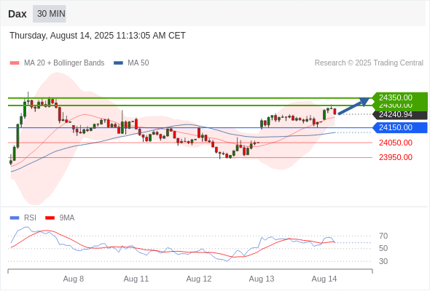The width and height of the screenshot is (430, 291).
Task: Click the 24150.00 blue pivot label
Action: (x=400, y=127)
